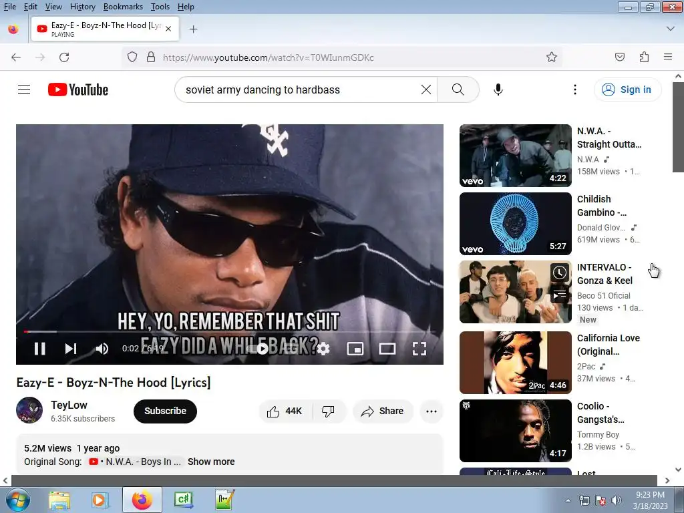Open Bookmarks menu
Image resolution: width=684 pixels, height=513 pixels.
123,7
